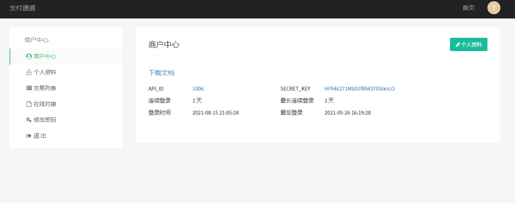Screen dimensions: 515x203
Task: Click the green 个人资料 button text
Action: (x=472, y=45)
